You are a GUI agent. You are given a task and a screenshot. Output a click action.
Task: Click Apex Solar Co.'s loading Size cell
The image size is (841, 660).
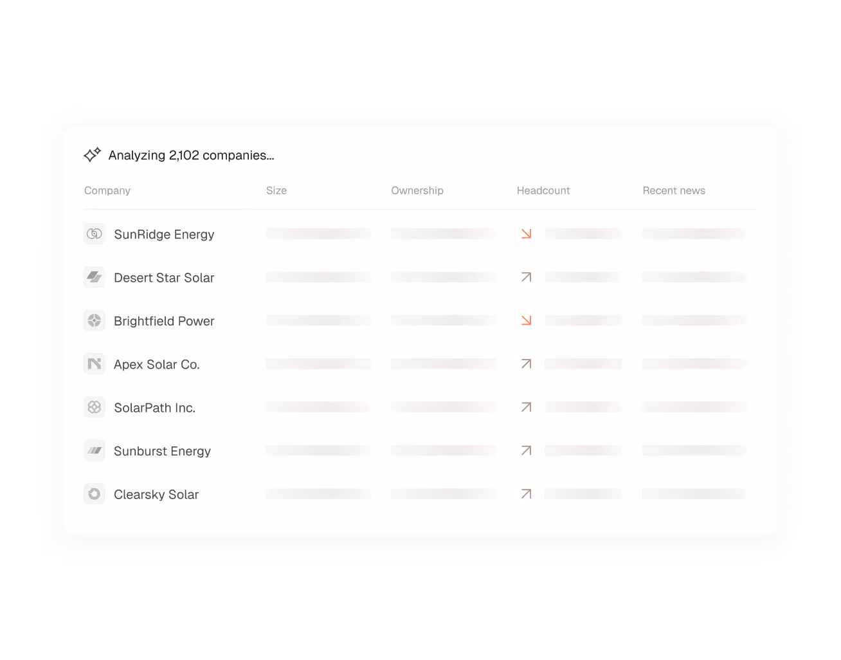pyautogui.click(x=318, y=364)
